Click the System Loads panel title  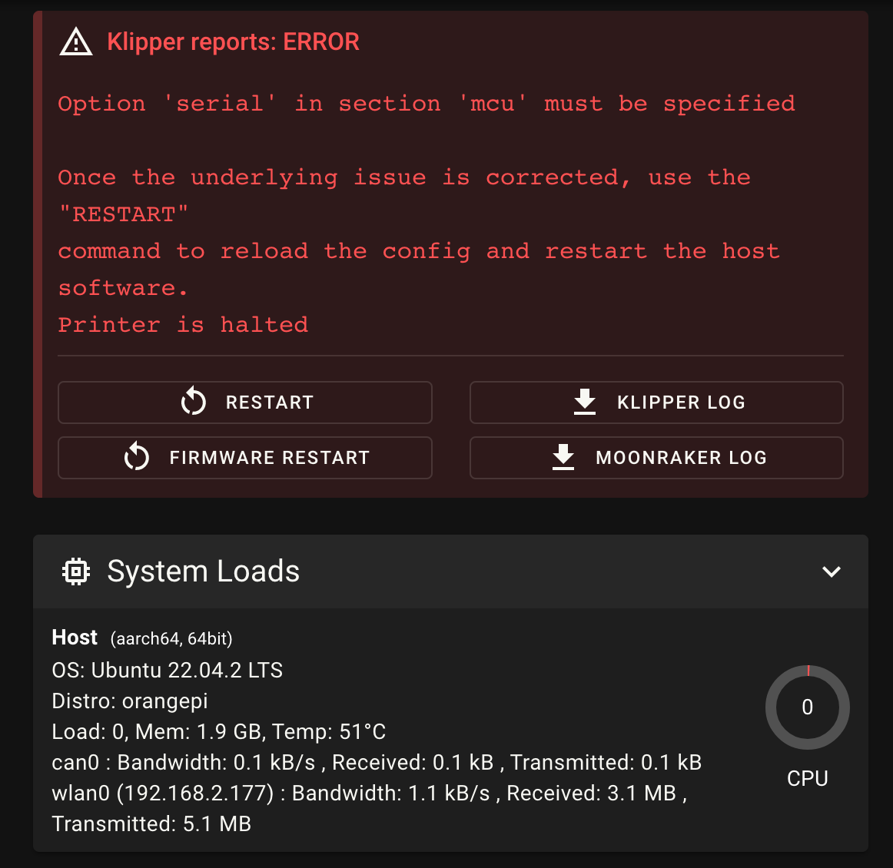[x=204, y=571]
